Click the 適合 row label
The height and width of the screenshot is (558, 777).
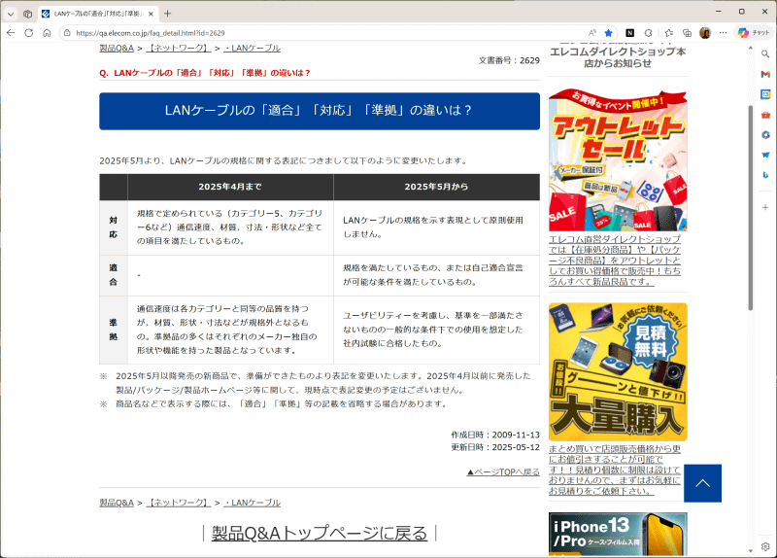[x=114, y=275]
